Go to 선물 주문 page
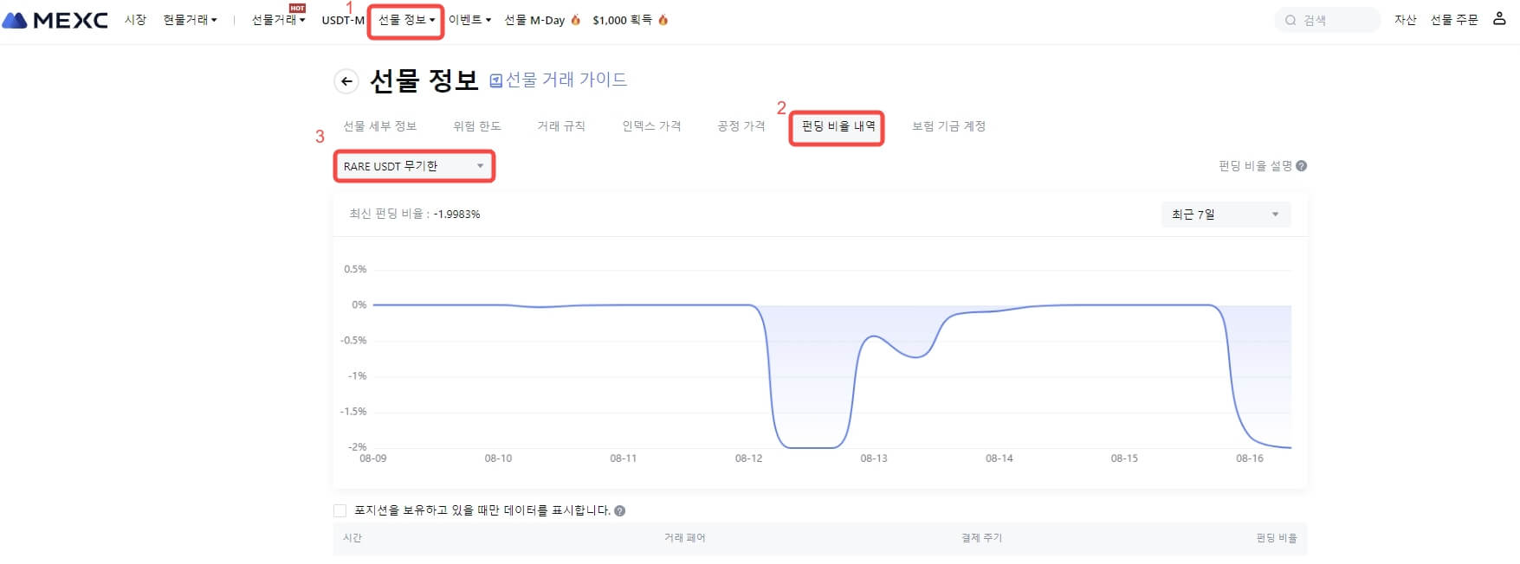The image size is (1520, 564). pos(1454,20)
